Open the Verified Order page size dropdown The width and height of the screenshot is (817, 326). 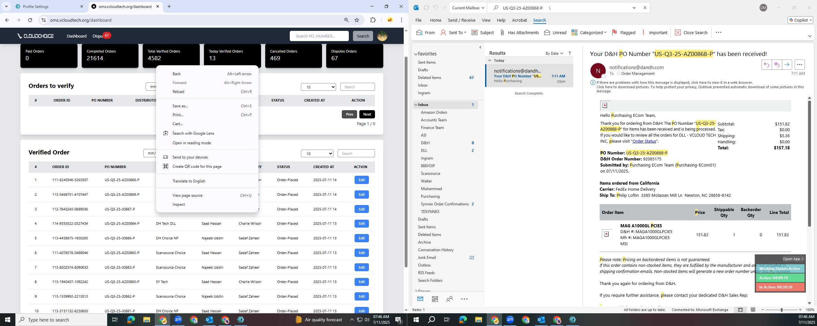[x=317, y=153]
